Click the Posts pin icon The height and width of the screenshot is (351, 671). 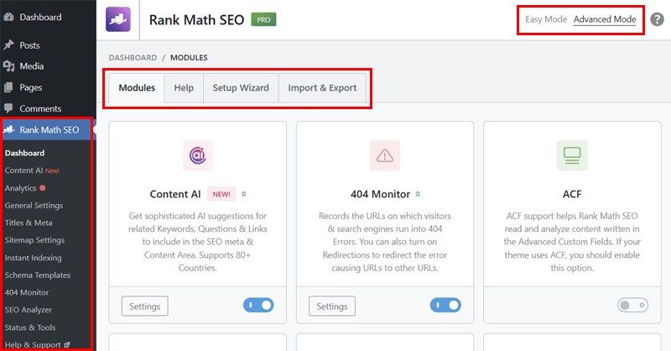(x=8, y=45)
